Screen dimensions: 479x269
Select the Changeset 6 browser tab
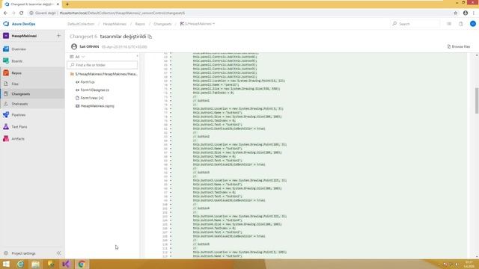[31, 4]
